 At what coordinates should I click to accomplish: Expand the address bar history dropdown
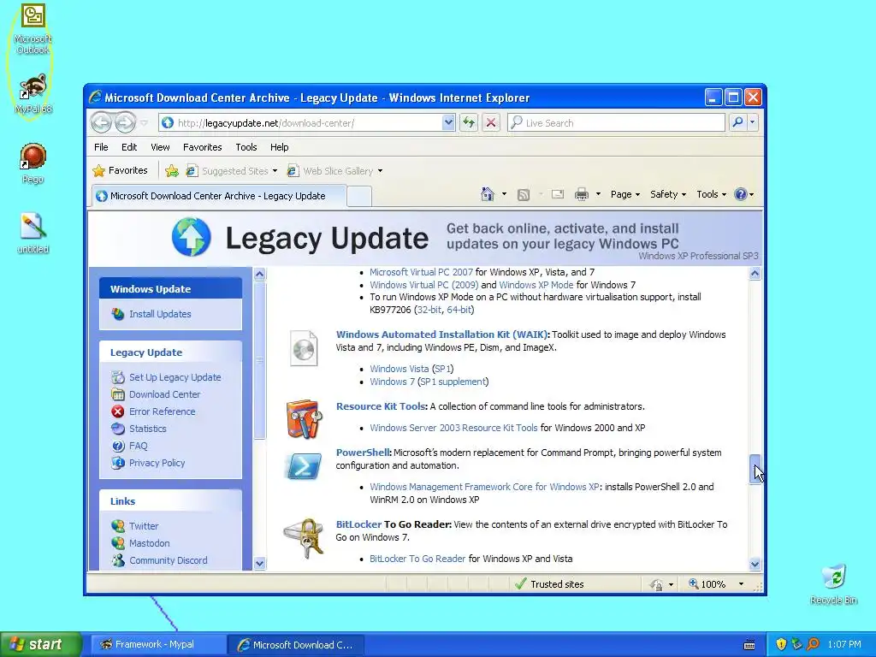448,122
